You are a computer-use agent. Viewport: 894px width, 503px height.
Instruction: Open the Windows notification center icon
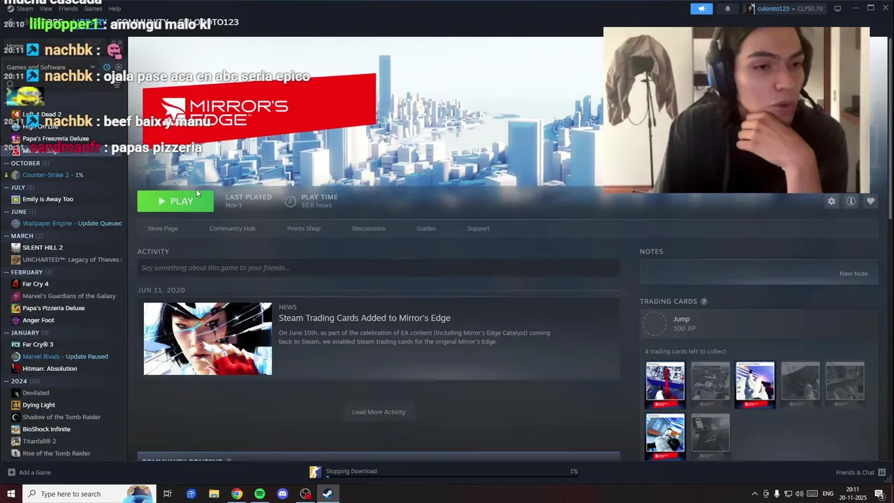click(879, 494)
